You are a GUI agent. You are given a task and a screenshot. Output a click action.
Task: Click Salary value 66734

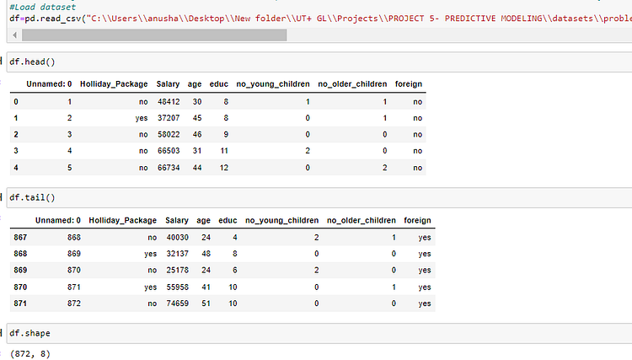[x=169, y=167]
